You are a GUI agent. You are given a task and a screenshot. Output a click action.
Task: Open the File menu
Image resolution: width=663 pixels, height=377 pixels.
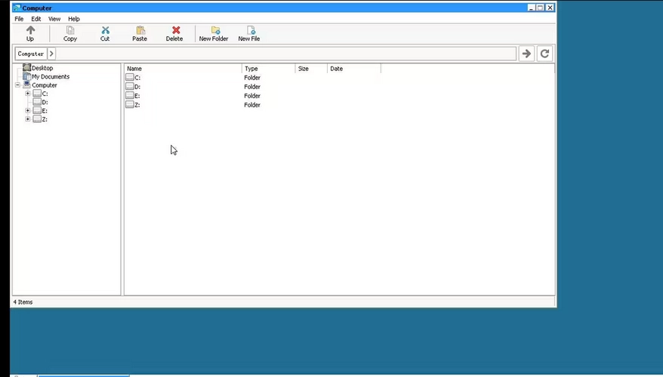pyautogui.click(x=19, y=19)
